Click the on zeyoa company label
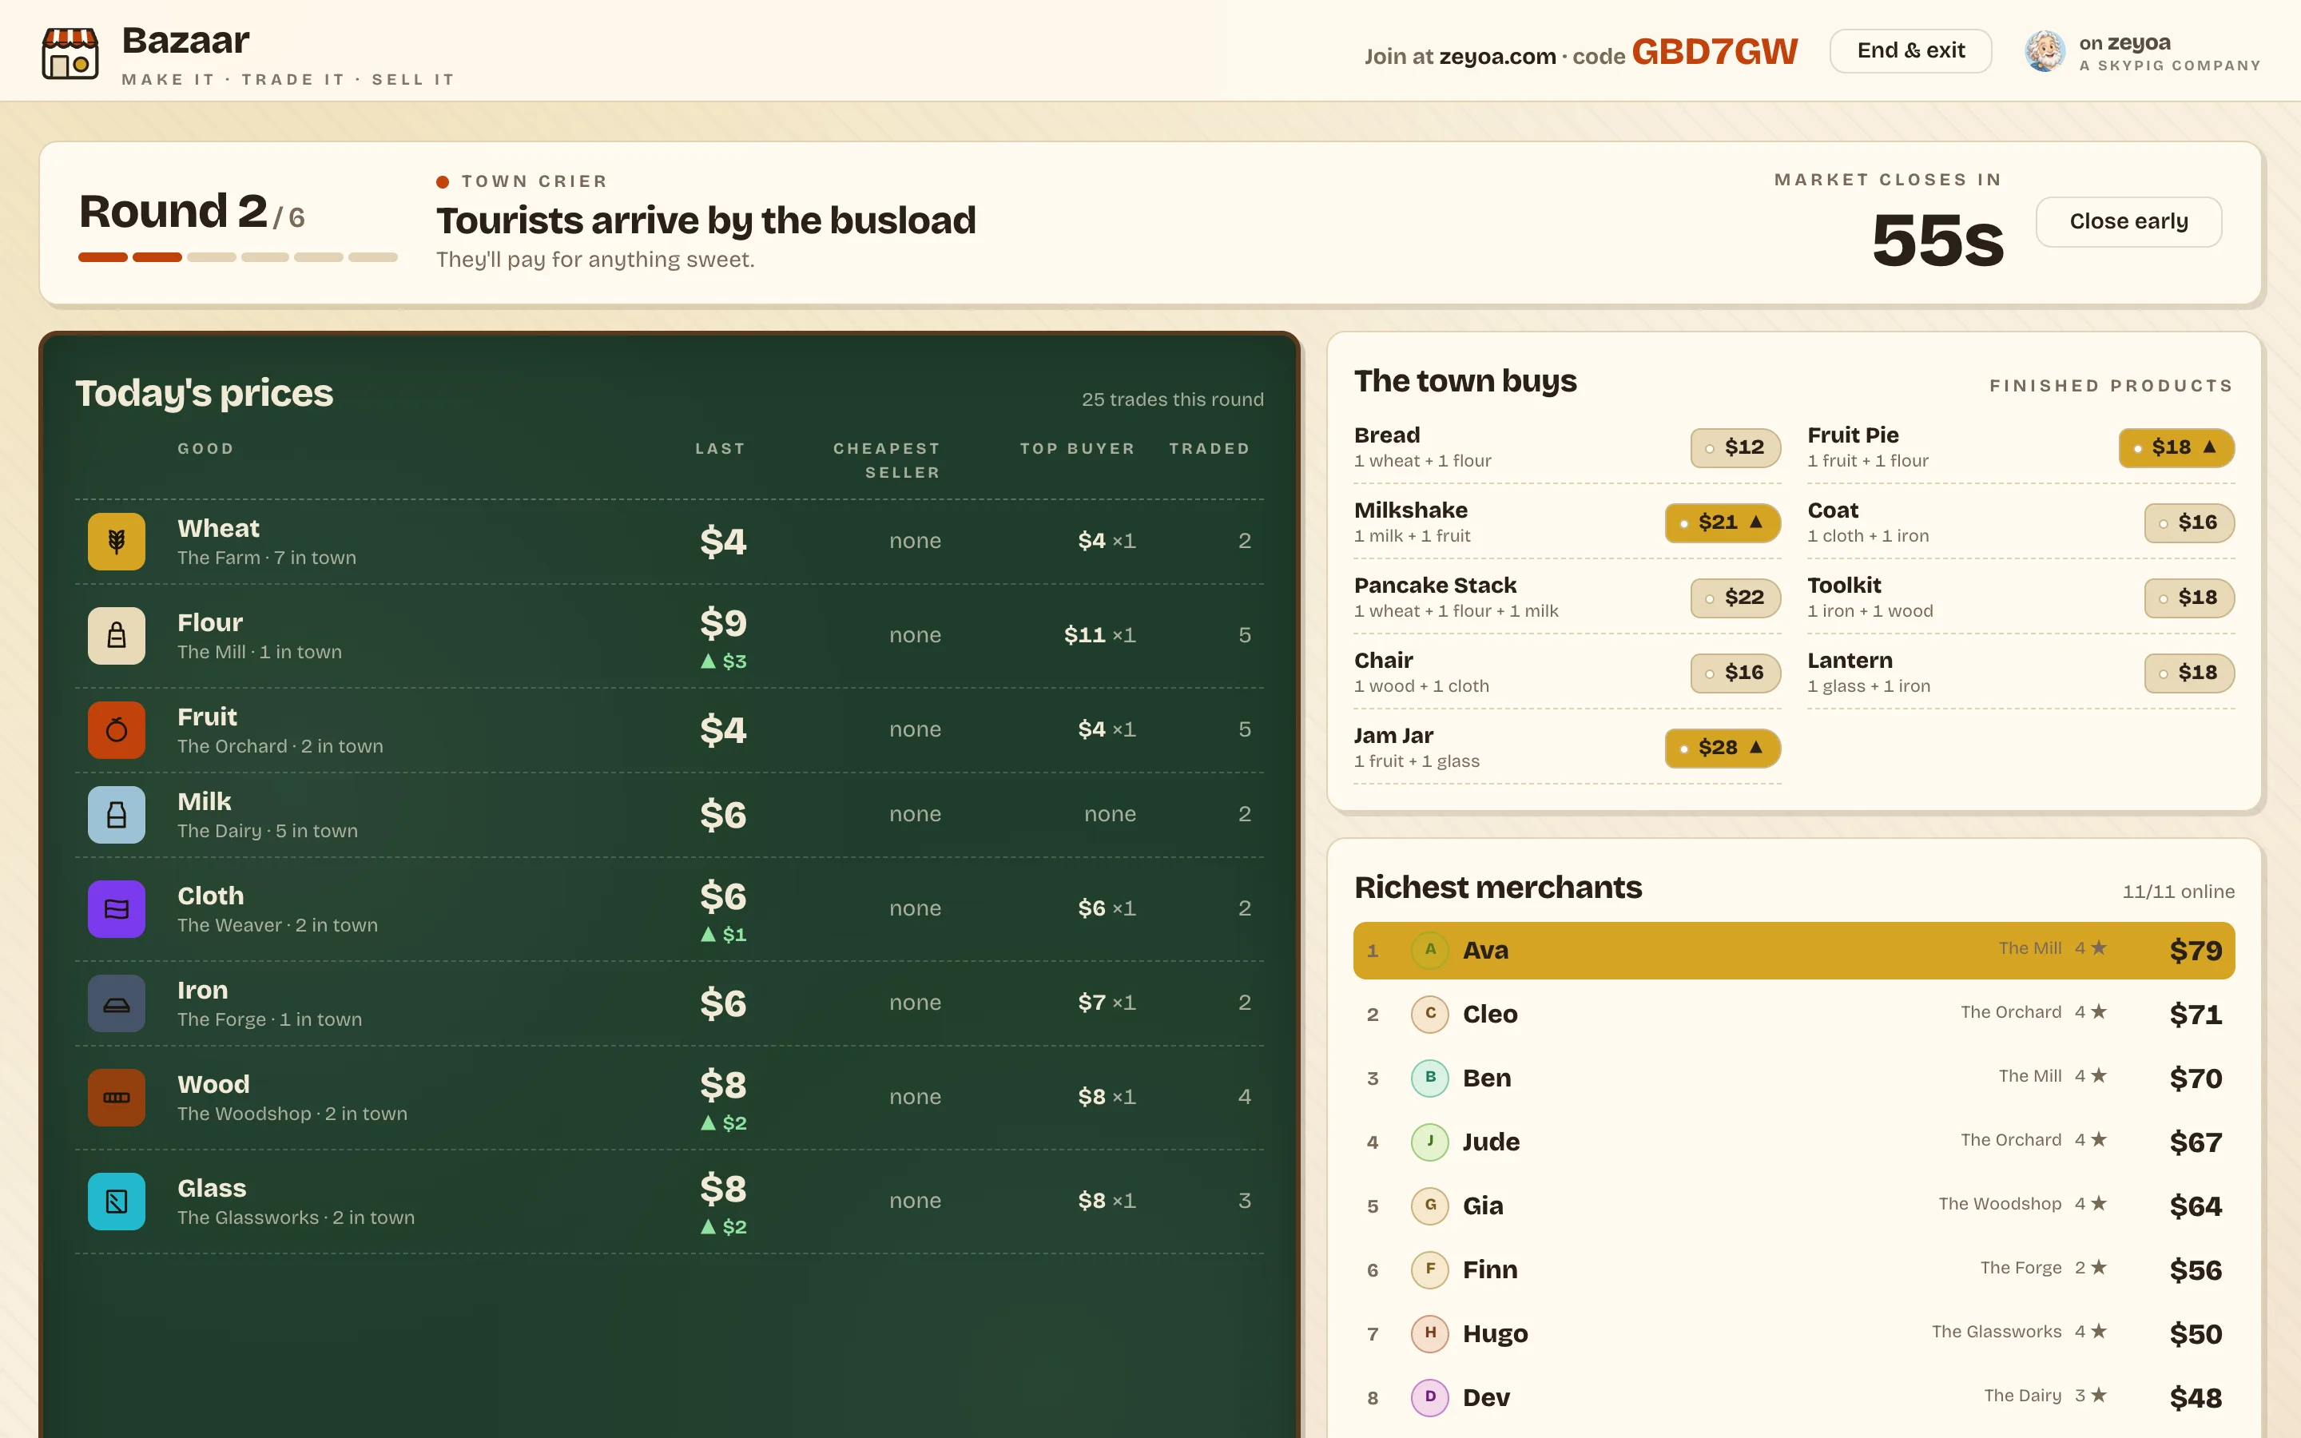Image resolution: width=2301 pixels, height=1438 pixels. [x=2170, y=52]
